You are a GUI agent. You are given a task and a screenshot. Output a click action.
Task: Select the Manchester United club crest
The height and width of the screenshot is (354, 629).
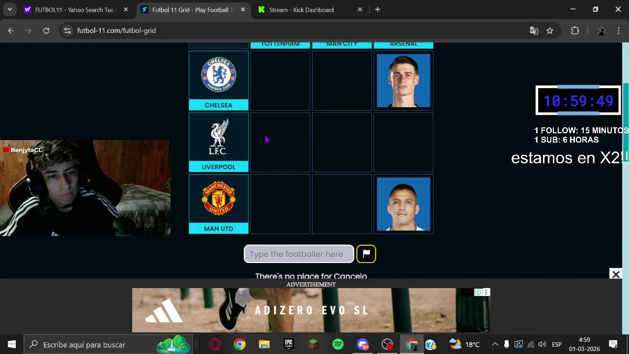tap(219, 198)
